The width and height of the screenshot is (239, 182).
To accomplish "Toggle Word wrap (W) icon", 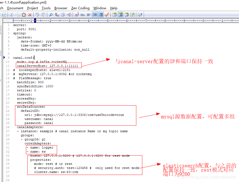I will tap(88, 15).
